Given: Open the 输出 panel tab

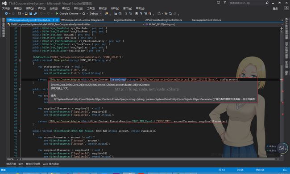Looking at the screenshot, I should [21, 164].
